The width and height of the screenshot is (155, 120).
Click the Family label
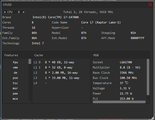tap(7, 33)
